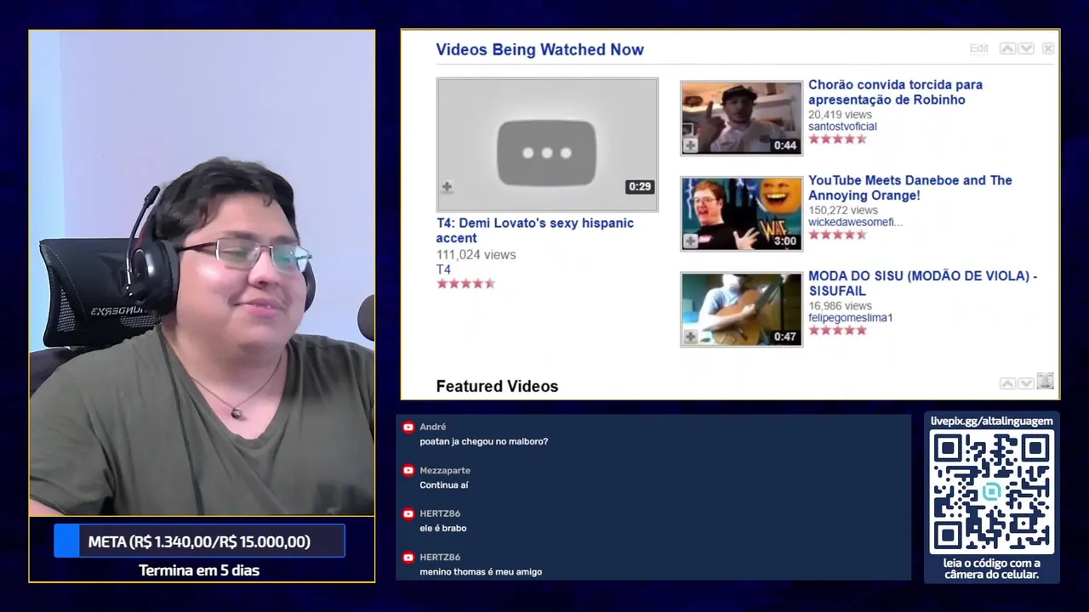Click star rating under santostvoficial
This screenshot has width=1089, height=612.
[837, 139]
